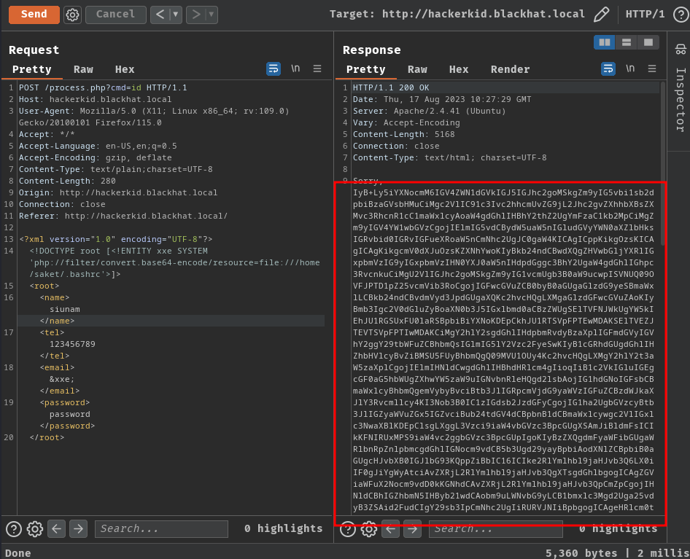
Task: Open the Inspector side panel
Action: pyautogui.click(x=681, y=49)
